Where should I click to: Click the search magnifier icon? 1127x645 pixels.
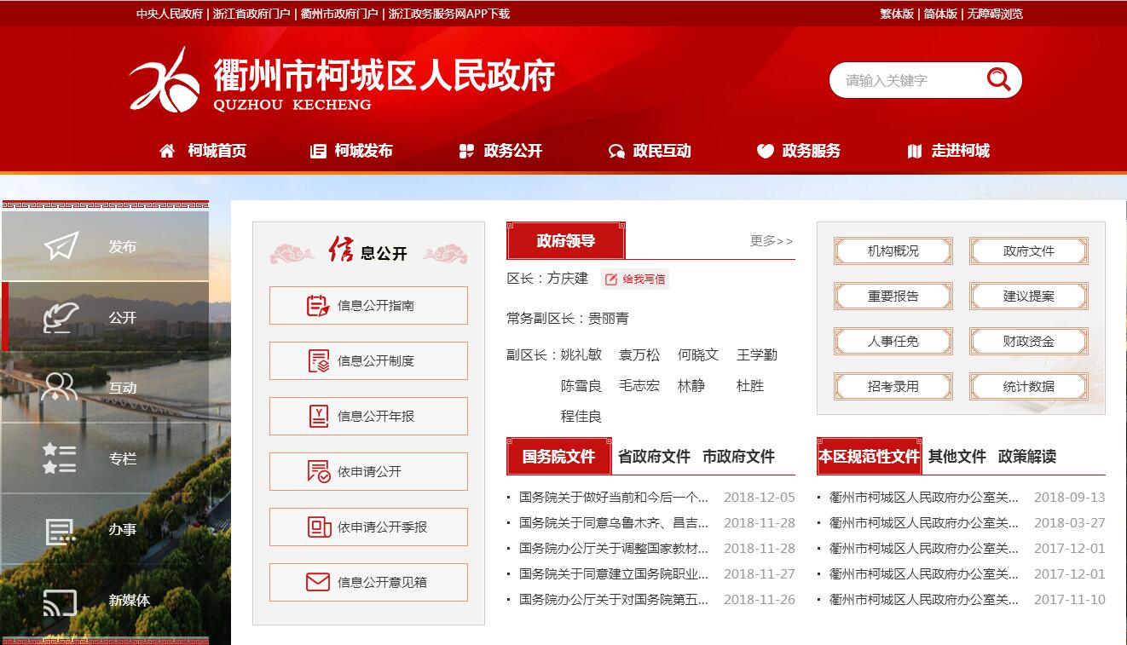click(x=998, y=79)
